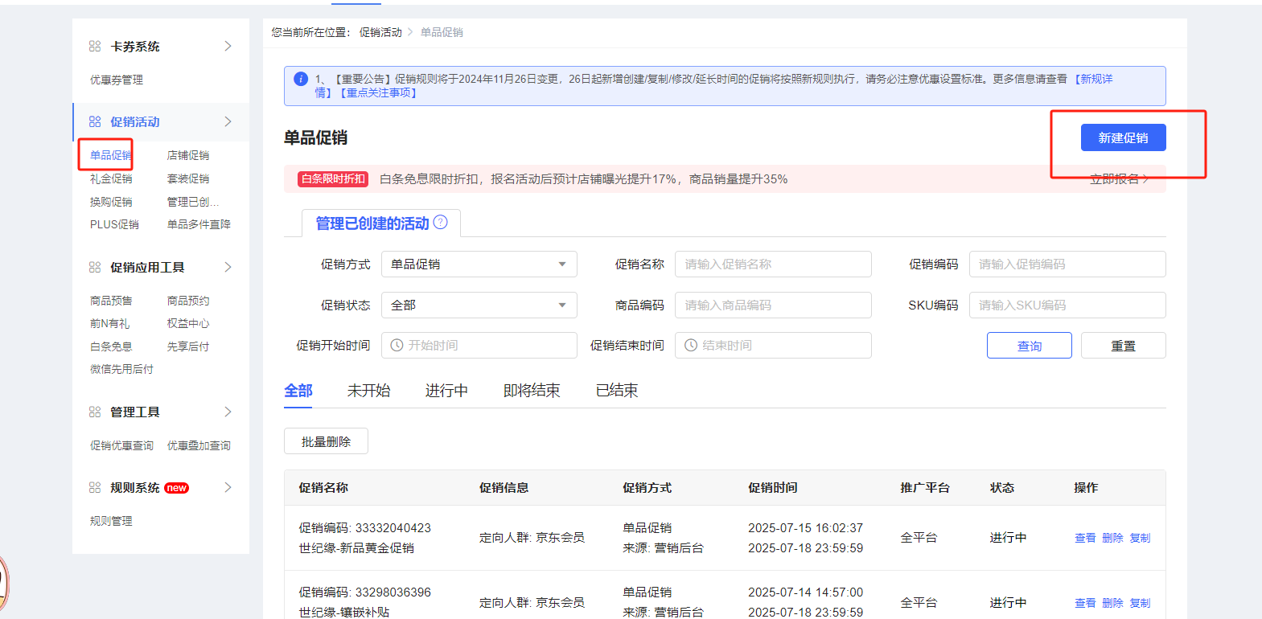
Task: Expand the 管理工具 section chevron
Action: 228,412
